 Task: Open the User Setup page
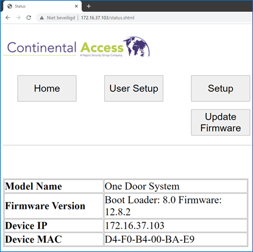(x=134, y=88)
